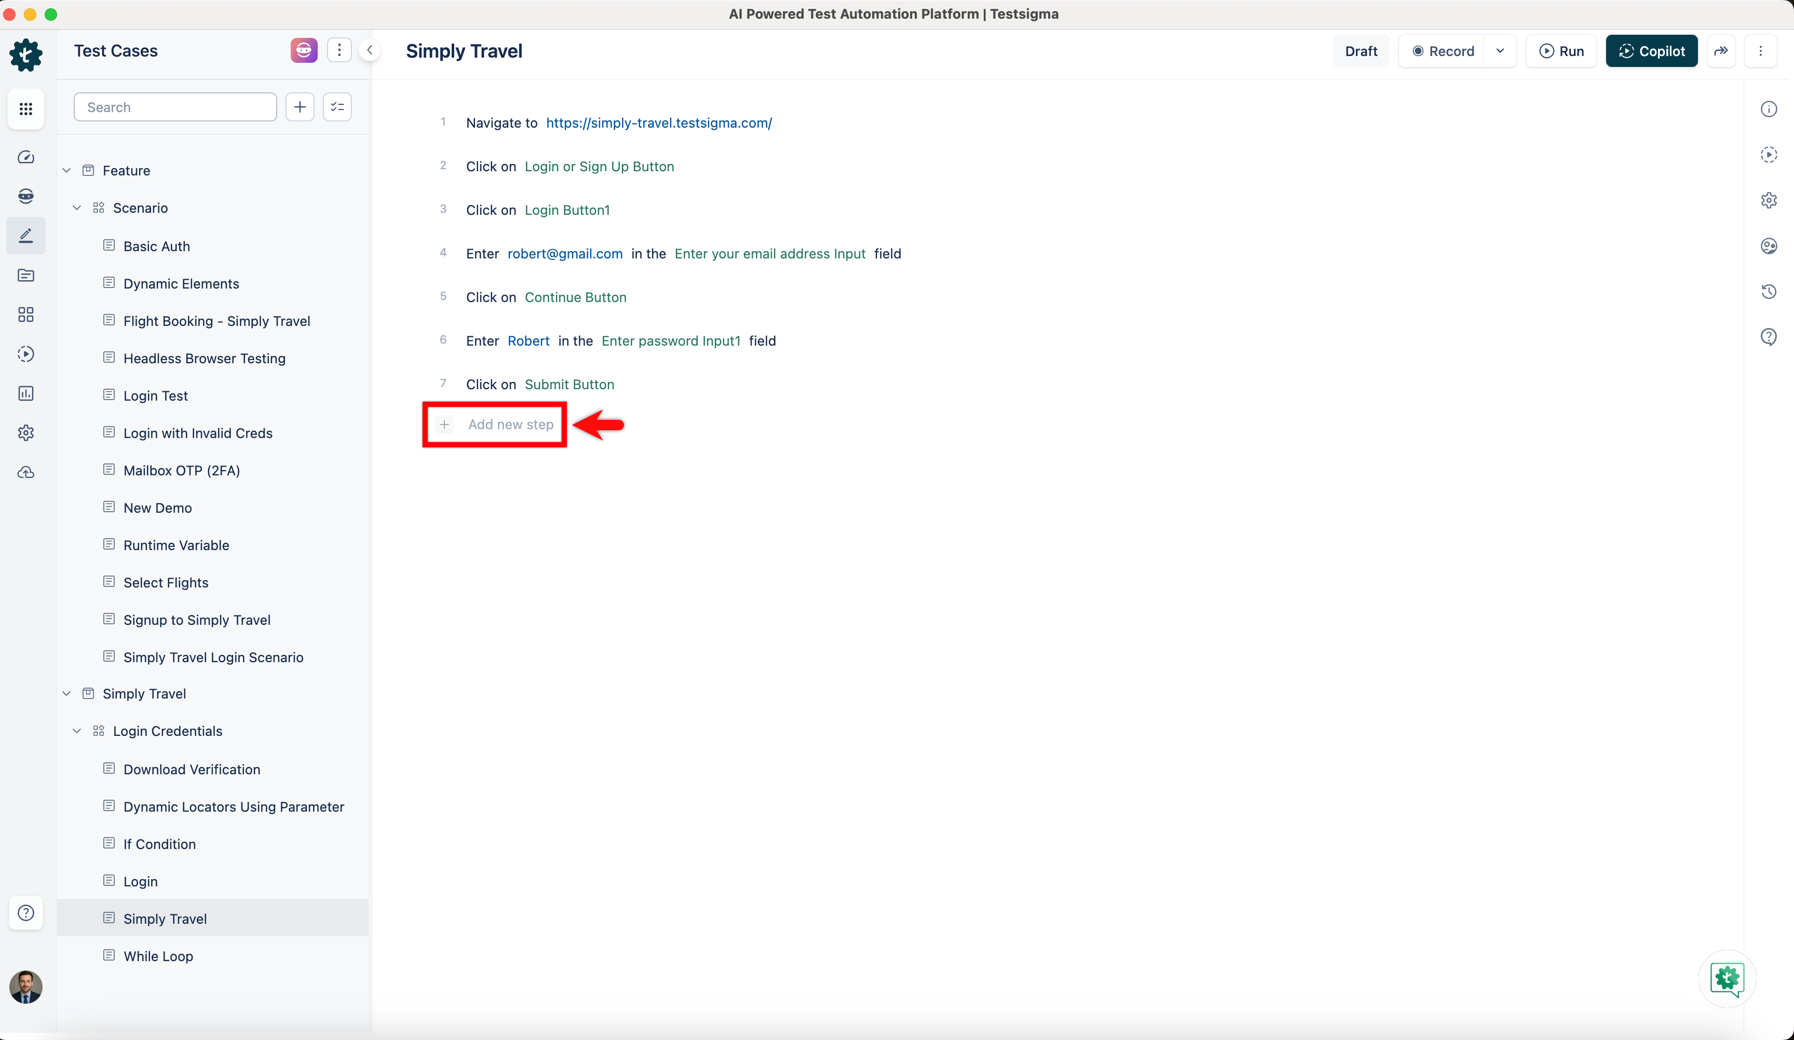
Task: Collapse the Scenario tree node
Action: pos(77,208)
